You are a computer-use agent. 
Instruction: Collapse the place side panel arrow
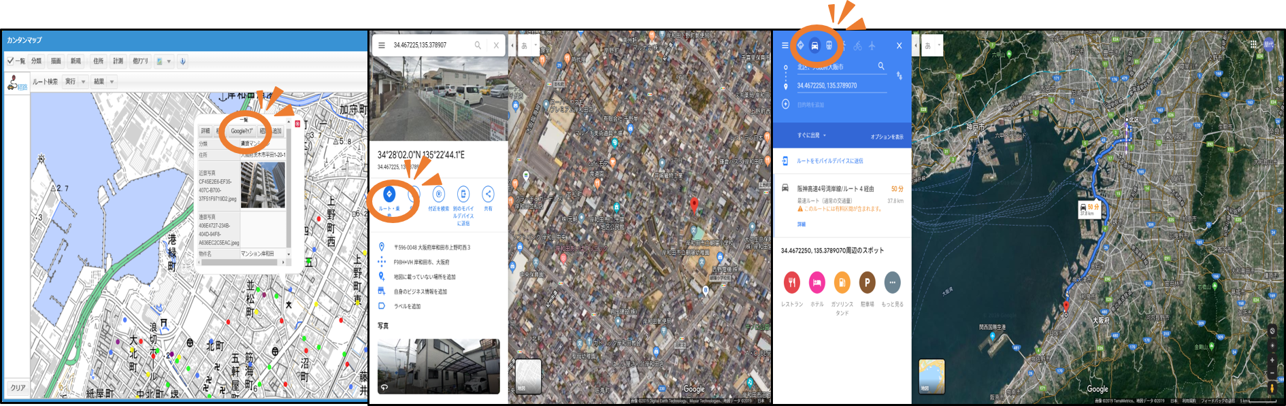pos(512,46)
